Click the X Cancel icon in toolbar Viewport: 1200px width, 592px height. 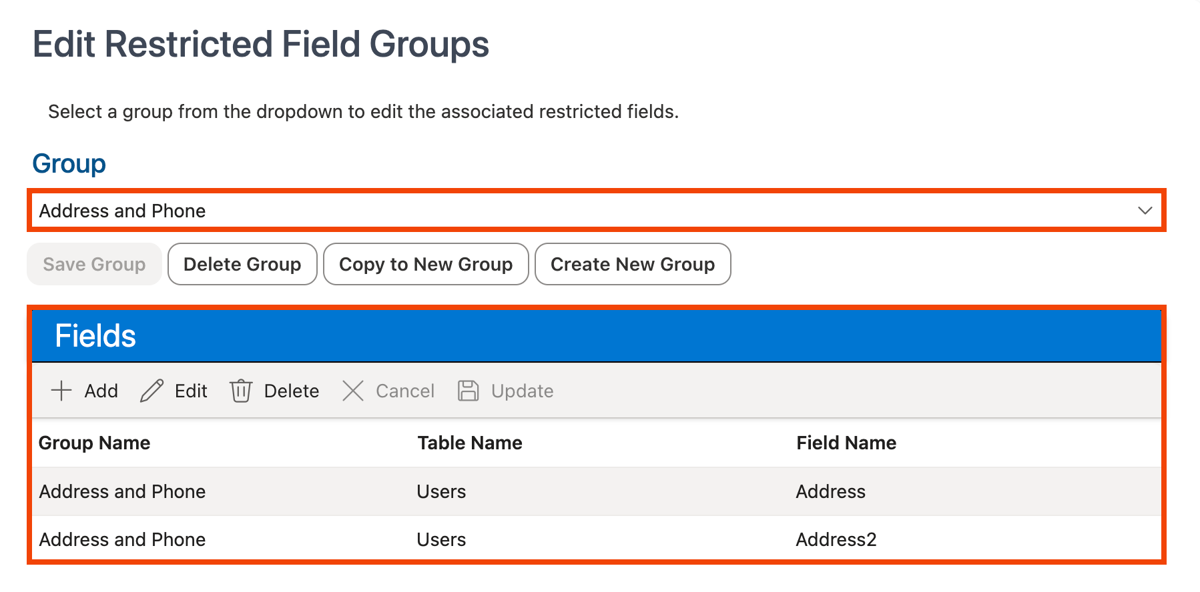click(353, 391)
